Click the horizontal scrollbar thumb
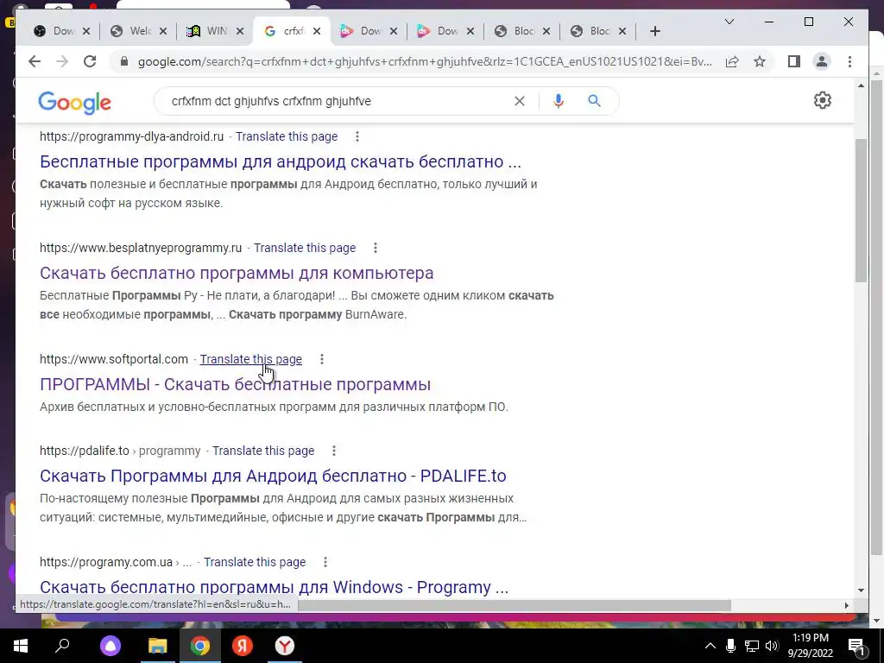This screenshot has height=663, width=884. (515, 605)
